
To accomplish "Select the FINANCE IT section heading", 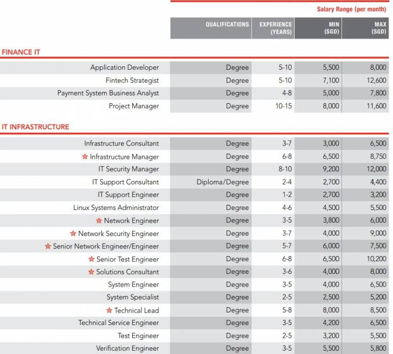I will tap(21, 52).
